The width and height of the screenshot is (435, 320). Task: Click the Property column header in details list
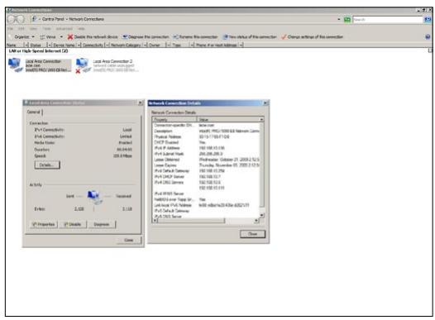174,120
